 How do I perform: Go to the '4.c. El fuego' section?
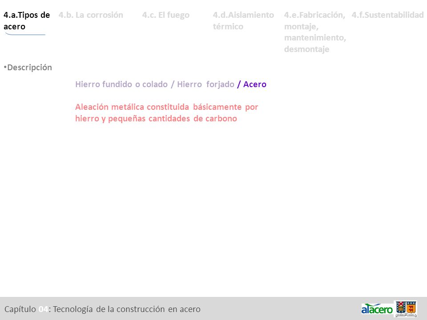165,15
